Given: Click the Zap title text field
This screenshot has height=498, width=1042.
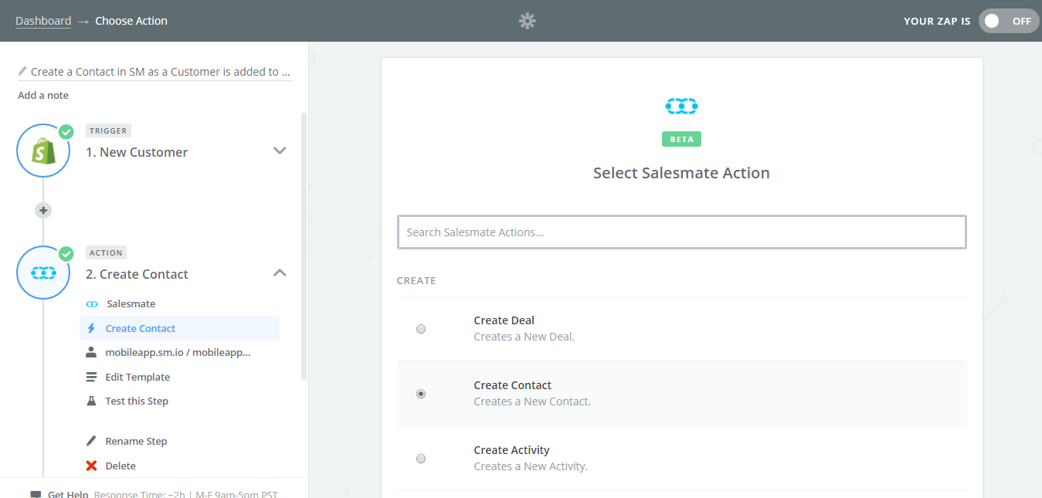Looking at the screenshot, I should coord(160,72).
